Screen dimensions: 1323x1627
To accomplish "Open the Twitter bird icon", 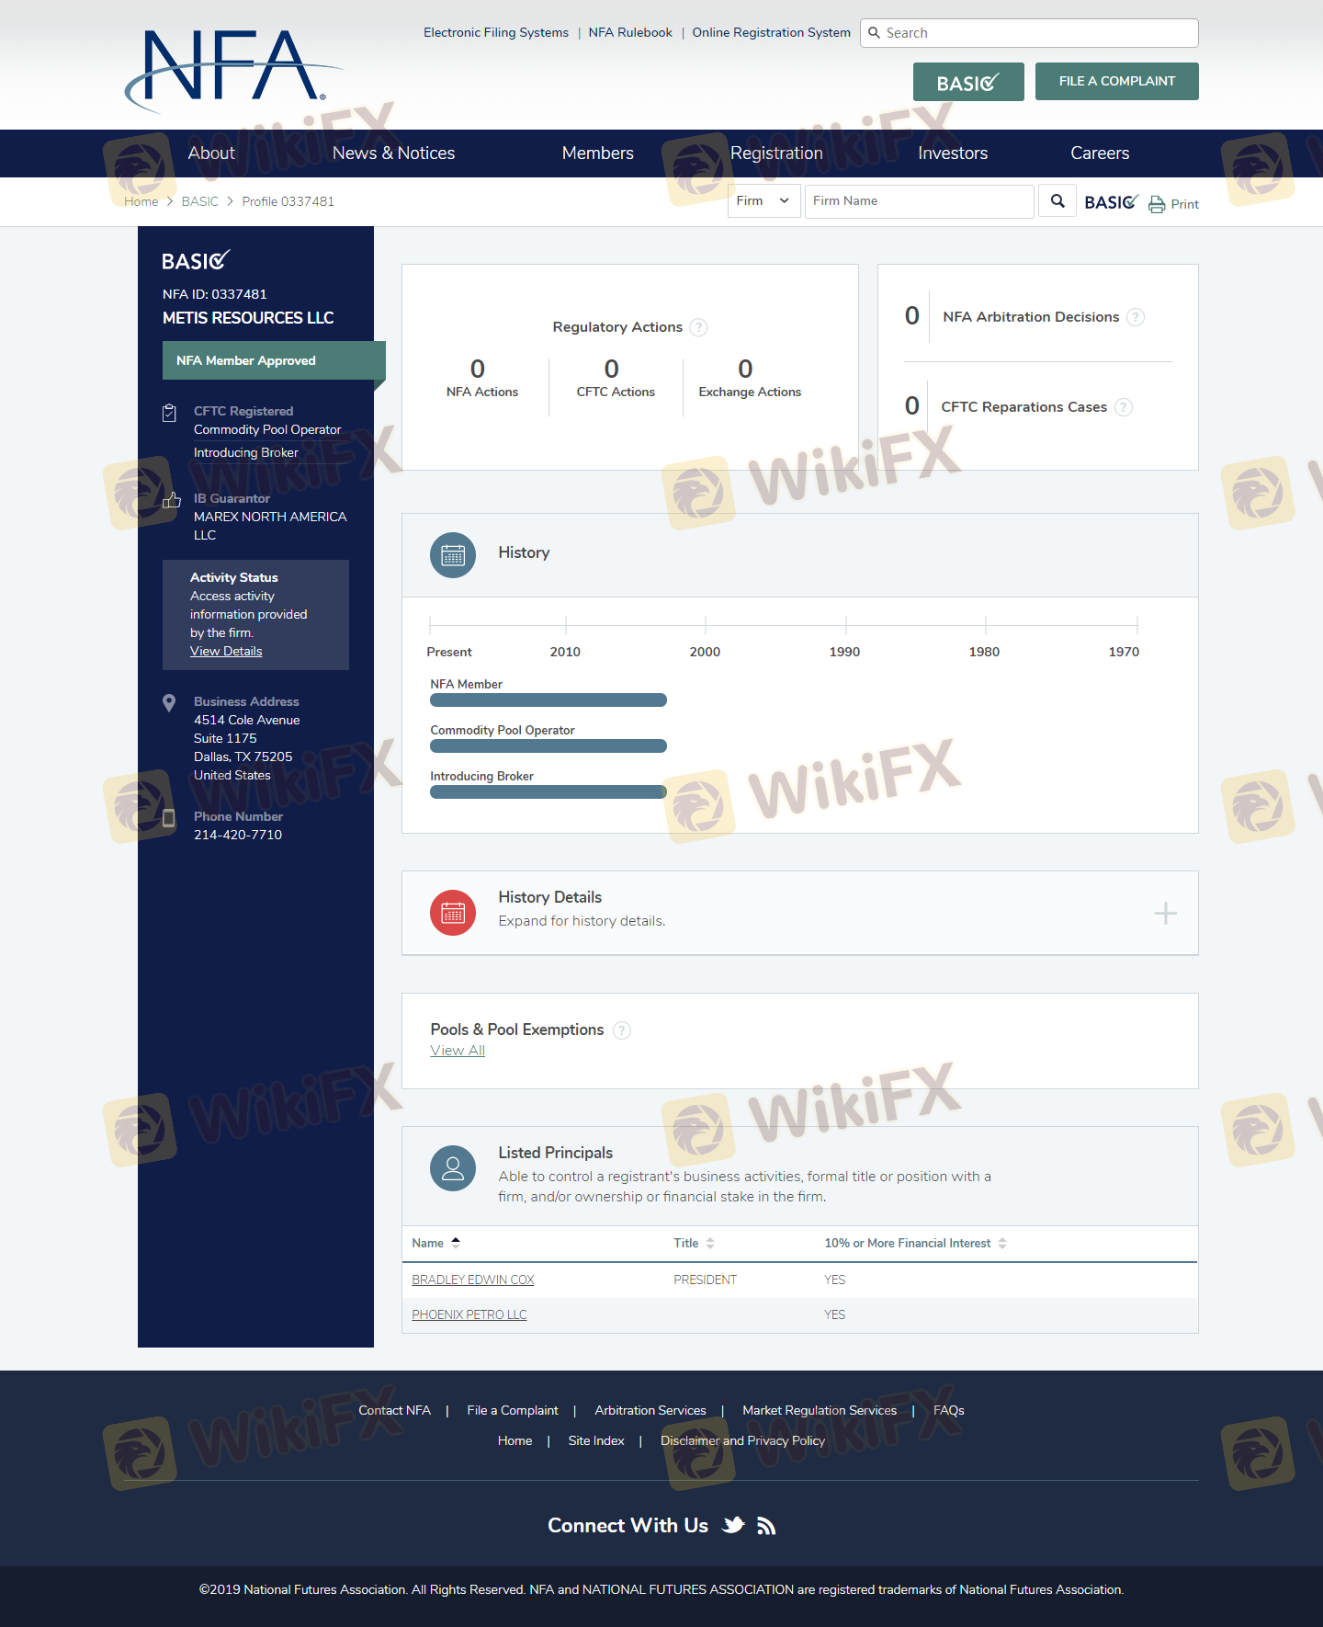I will click(733, 1526).
